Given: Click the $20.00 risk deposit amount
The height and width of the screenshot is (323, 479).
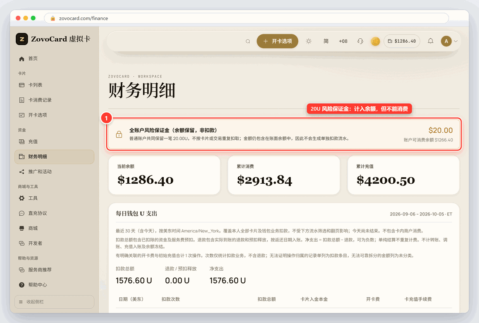Looking at the screenshot, I should (x=441, y=130).
